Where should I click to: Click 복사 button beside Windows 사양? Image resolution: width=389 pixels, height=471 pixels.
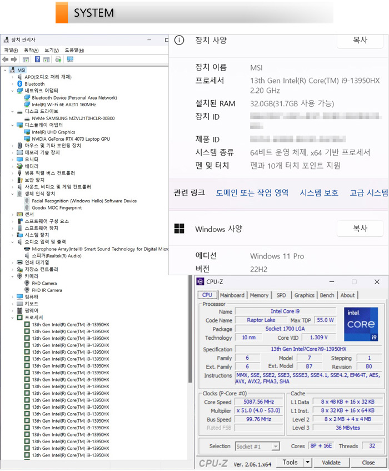pyautogui.click(x=360, y=229)
